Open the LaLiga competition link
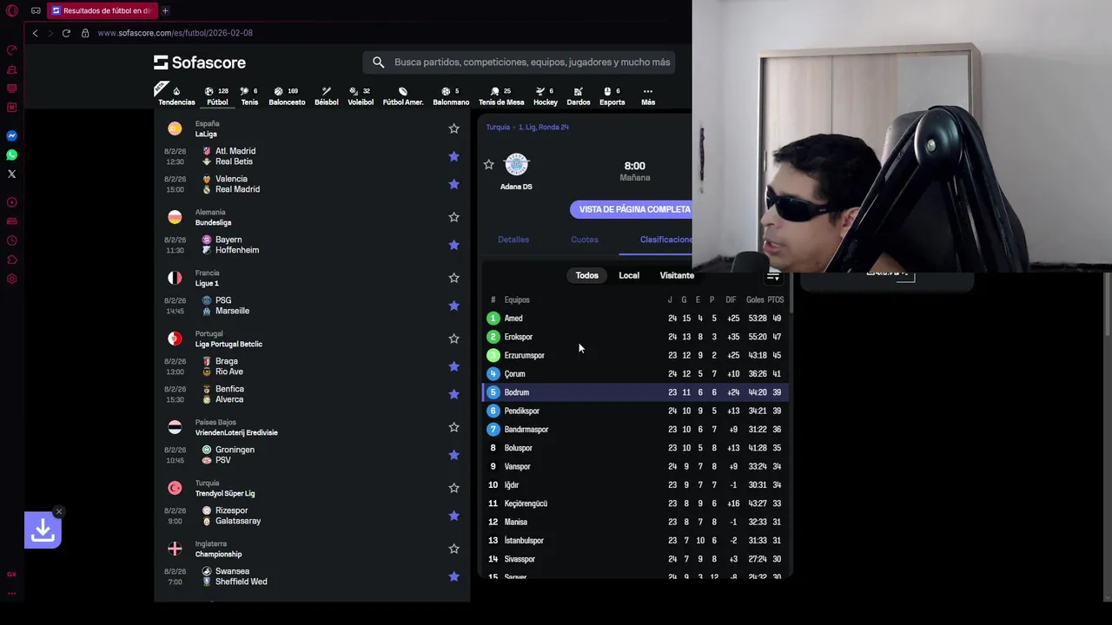The height and width of the screenshot is (625, 1112). click(x=206, y=134)
